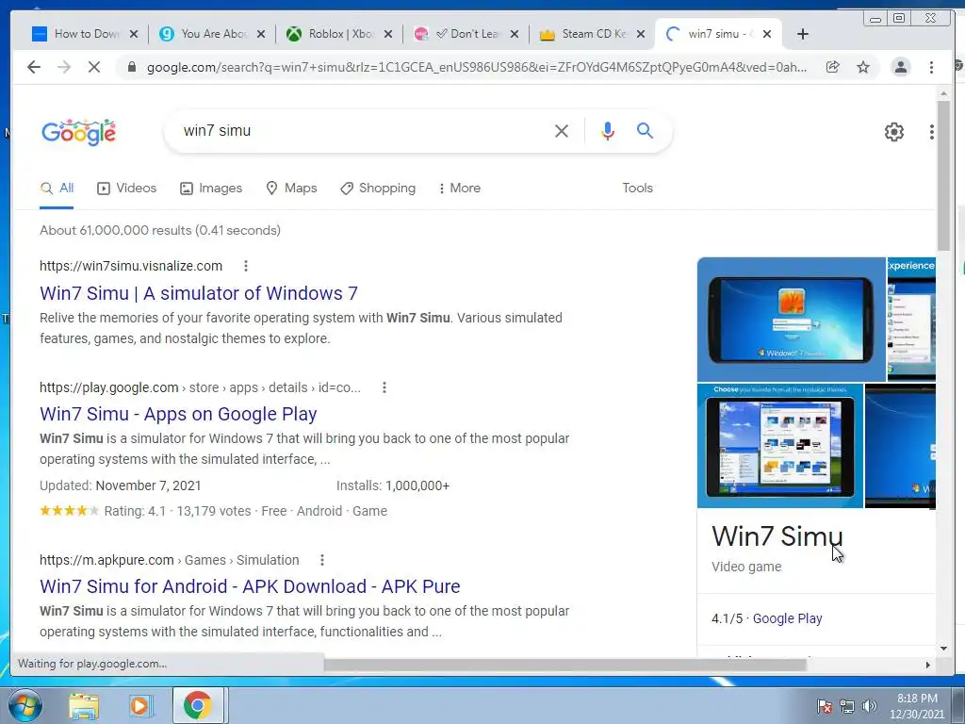Image resolution: width=965 pixels, height=724 pixels.
Task: Open Windows Explorer from taskbar
Action: coord(84,706)
